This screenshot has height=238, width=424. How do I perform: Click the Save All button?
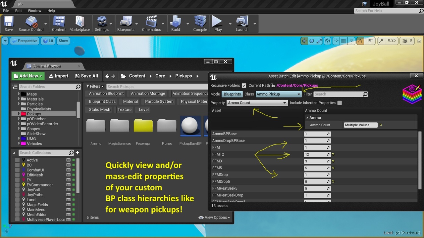[87, 76]
